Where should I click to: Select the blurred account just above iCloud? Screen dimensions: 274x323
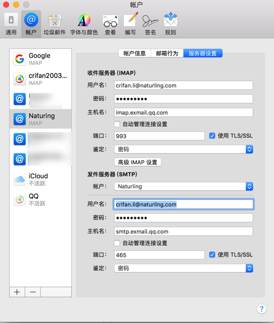click(x=40, y=159)
